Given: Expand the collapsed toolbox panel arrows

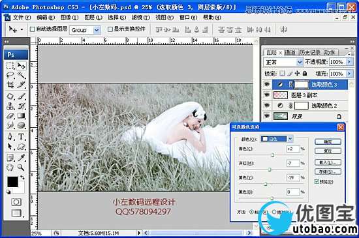Looking at the screenshot, I should pos(7,42).
